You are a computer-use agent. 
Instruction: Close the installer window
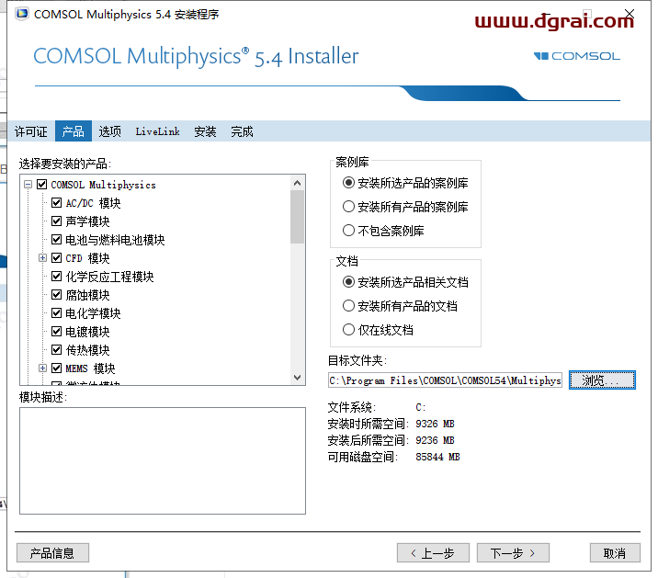pos(629,15)
